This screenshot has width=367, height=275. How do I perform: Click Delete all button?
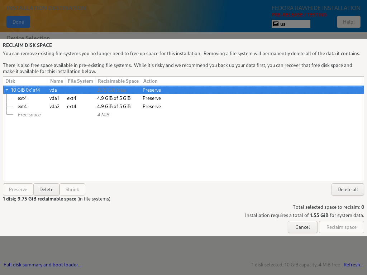(348, 189)
